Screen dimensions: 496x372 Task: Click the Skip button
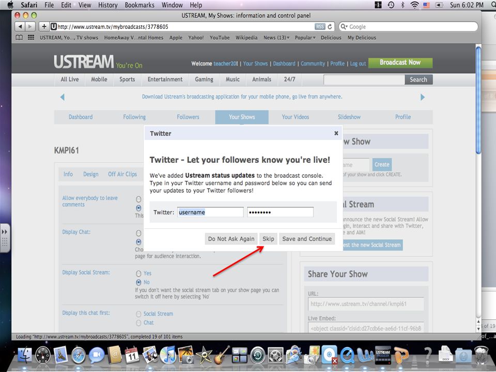click(268, 239)
